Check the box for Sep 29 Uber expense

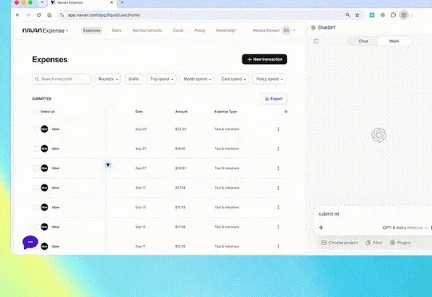36,129
